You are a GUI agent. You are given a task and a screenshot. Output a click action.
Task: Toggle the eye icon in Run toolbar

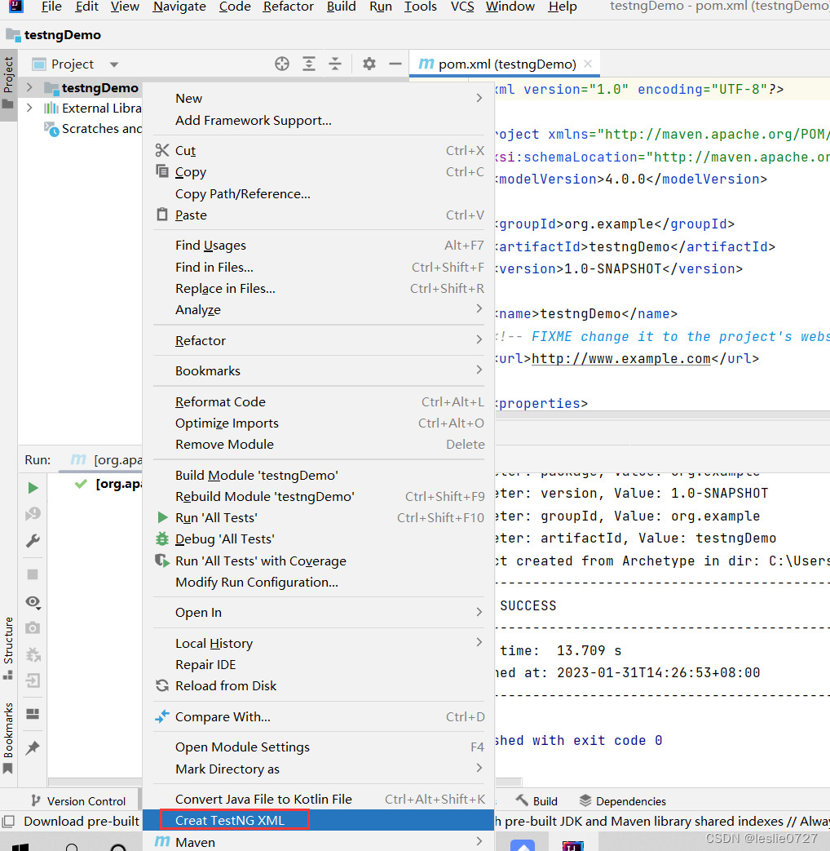33,602
